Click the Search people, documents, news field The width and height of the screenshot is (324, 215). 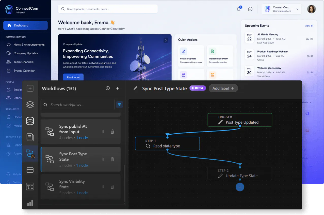tap(108, 9)
